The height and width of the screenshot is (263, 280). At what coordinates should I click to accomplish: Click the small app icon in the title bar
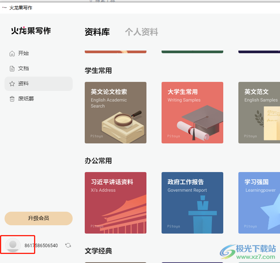5,8
